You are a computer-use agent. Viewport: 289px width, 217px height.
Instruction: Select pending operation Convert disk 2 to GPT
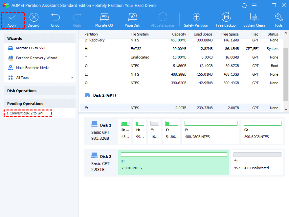pyautogui.click(x=25, y=113)
